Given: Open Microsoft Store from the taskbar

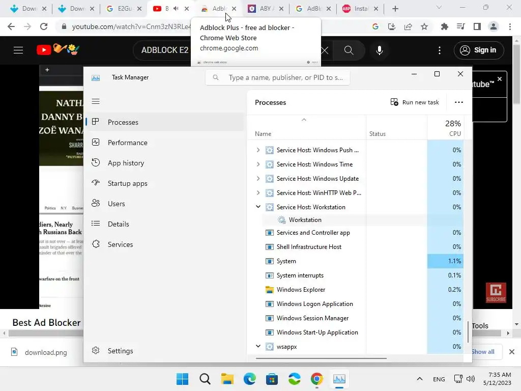Looking at the screenshot, I should [272, 379].
